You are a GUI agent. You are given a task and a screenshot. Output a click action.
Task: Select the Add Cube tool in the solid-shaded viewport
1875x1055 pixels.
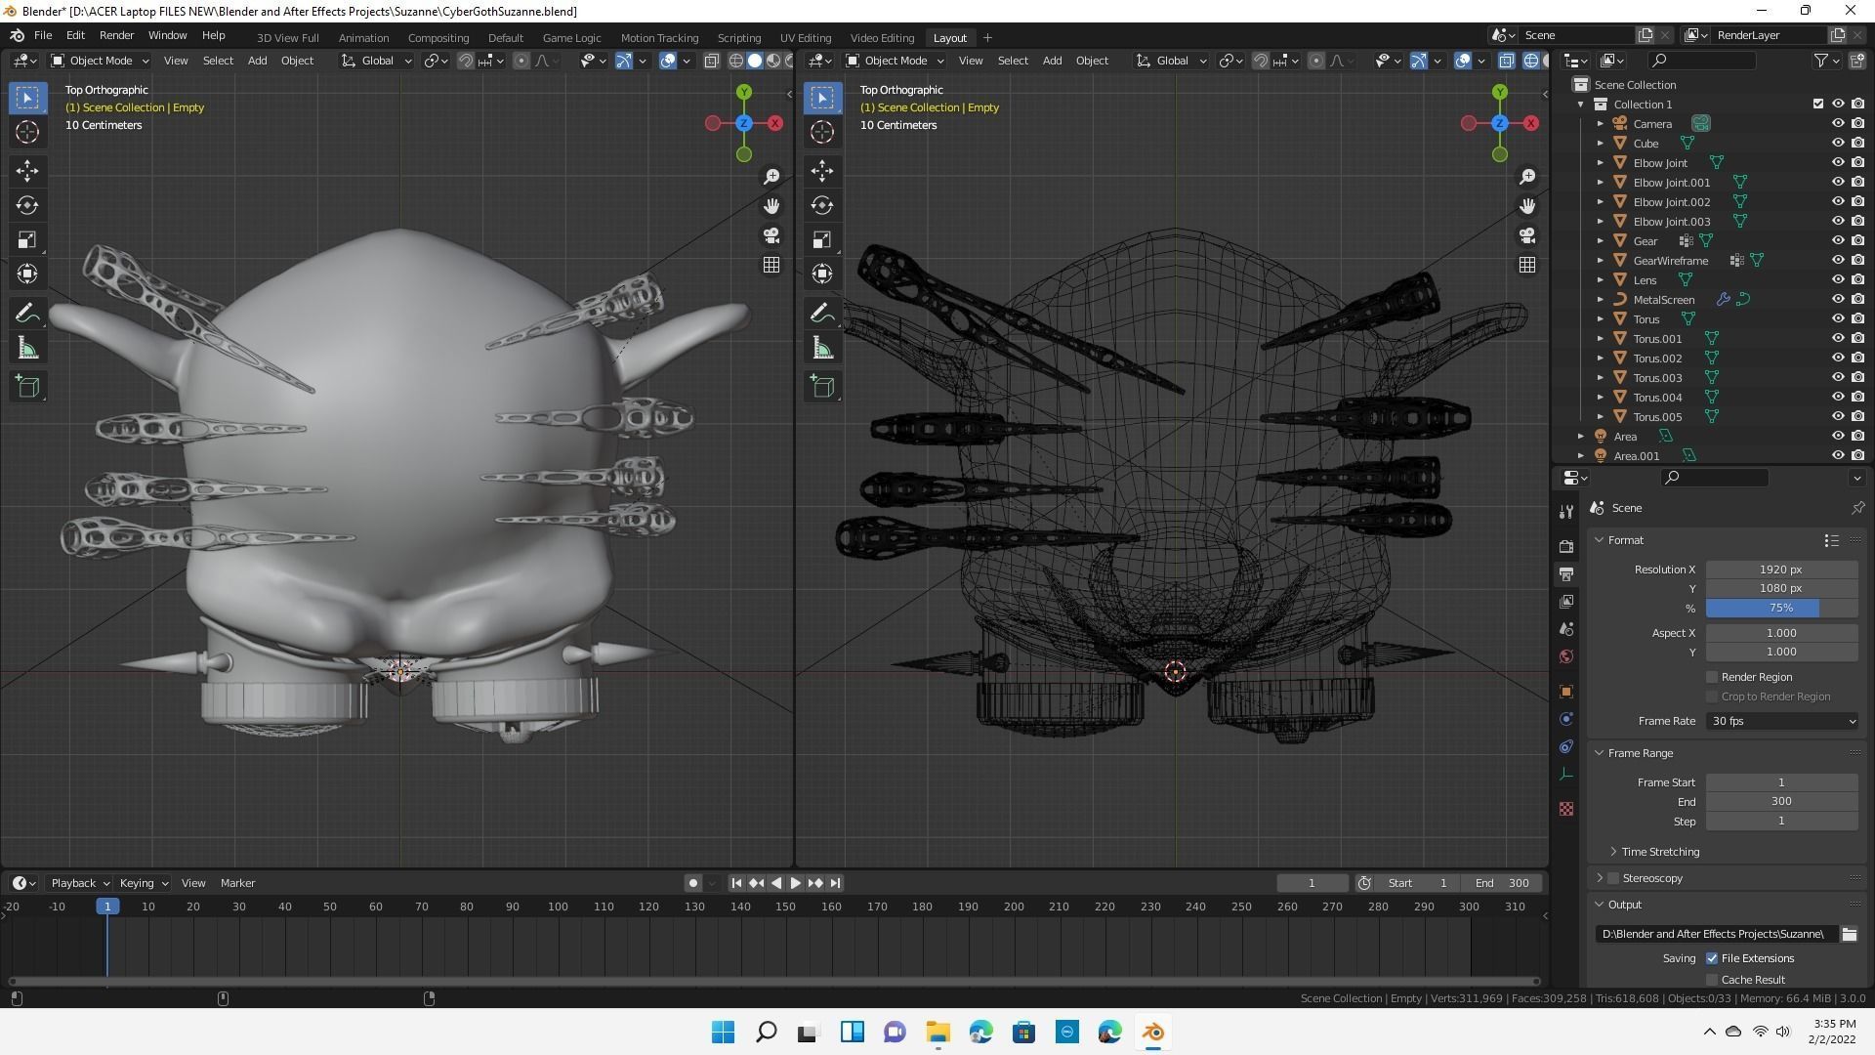coord(27,387)
